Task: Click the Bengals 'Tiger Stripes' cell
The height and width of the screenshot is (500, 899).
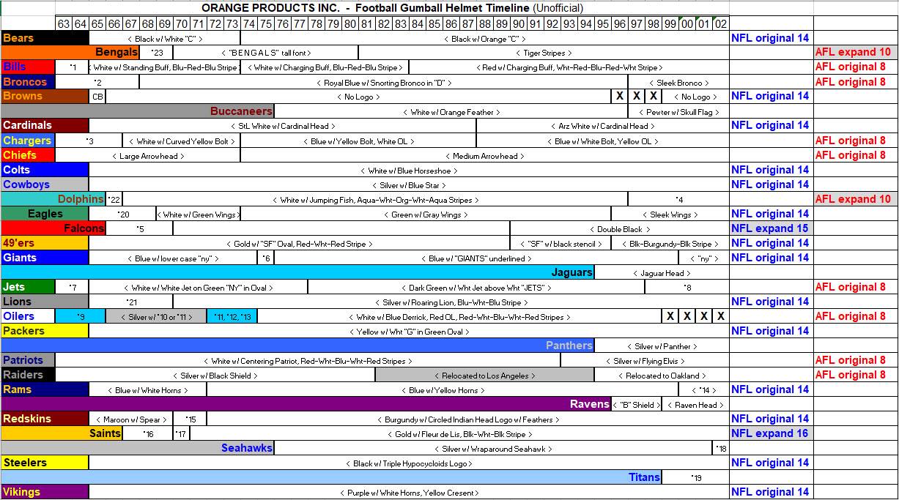Action: pyautogui.click(x=543, y=53)
